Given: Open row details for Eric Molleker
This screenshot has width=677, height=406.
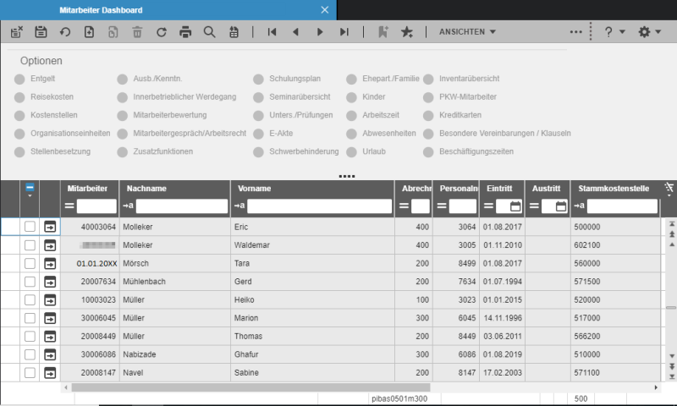Looking at the screenshot, I should click(x=50, y=227).
